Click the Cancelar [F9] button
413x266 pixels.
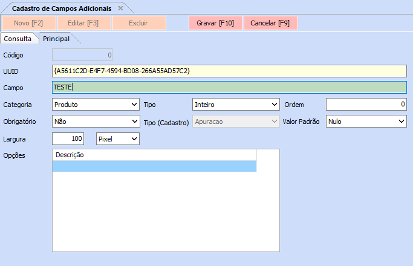pos(270,23)
